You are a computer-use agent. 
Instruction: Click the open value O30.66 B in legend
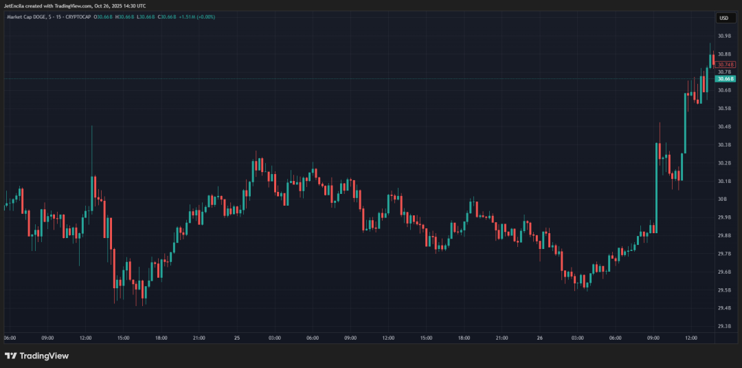pyautogui.click(x=103, y=17)
